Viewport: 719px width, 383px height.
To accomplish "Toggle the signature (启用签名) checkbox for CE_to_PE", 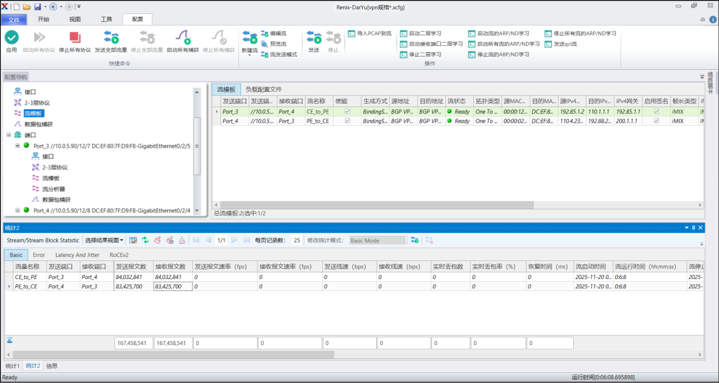I will [656, 112].
